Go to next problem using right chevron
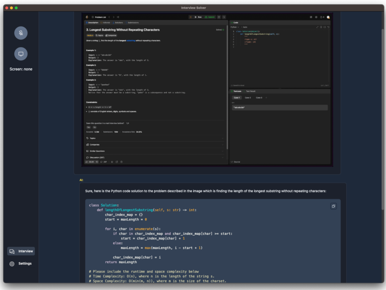The height and width of the screenshot is (290, 386). [113, 17]
